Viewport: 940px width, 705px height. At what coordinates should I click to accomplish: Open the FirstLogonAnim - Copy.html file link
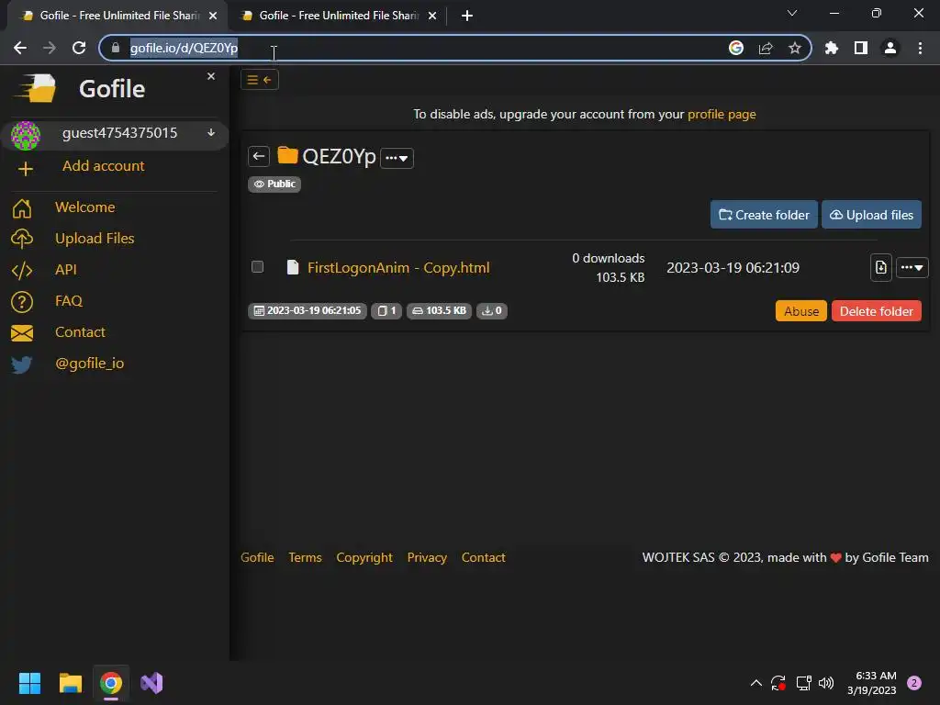coord(398,267)
